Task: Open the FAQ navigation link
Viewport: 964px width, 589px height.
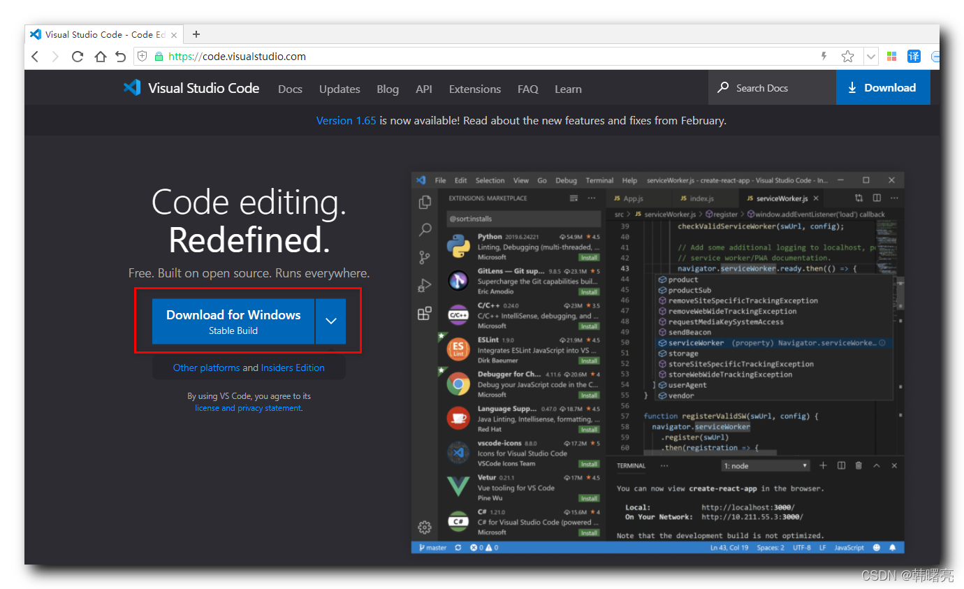Action: click(528, 89)
